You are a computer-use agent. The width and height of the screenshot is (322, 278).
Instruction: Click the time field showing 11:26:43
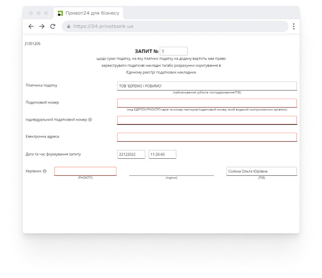[x=162, y=155]
